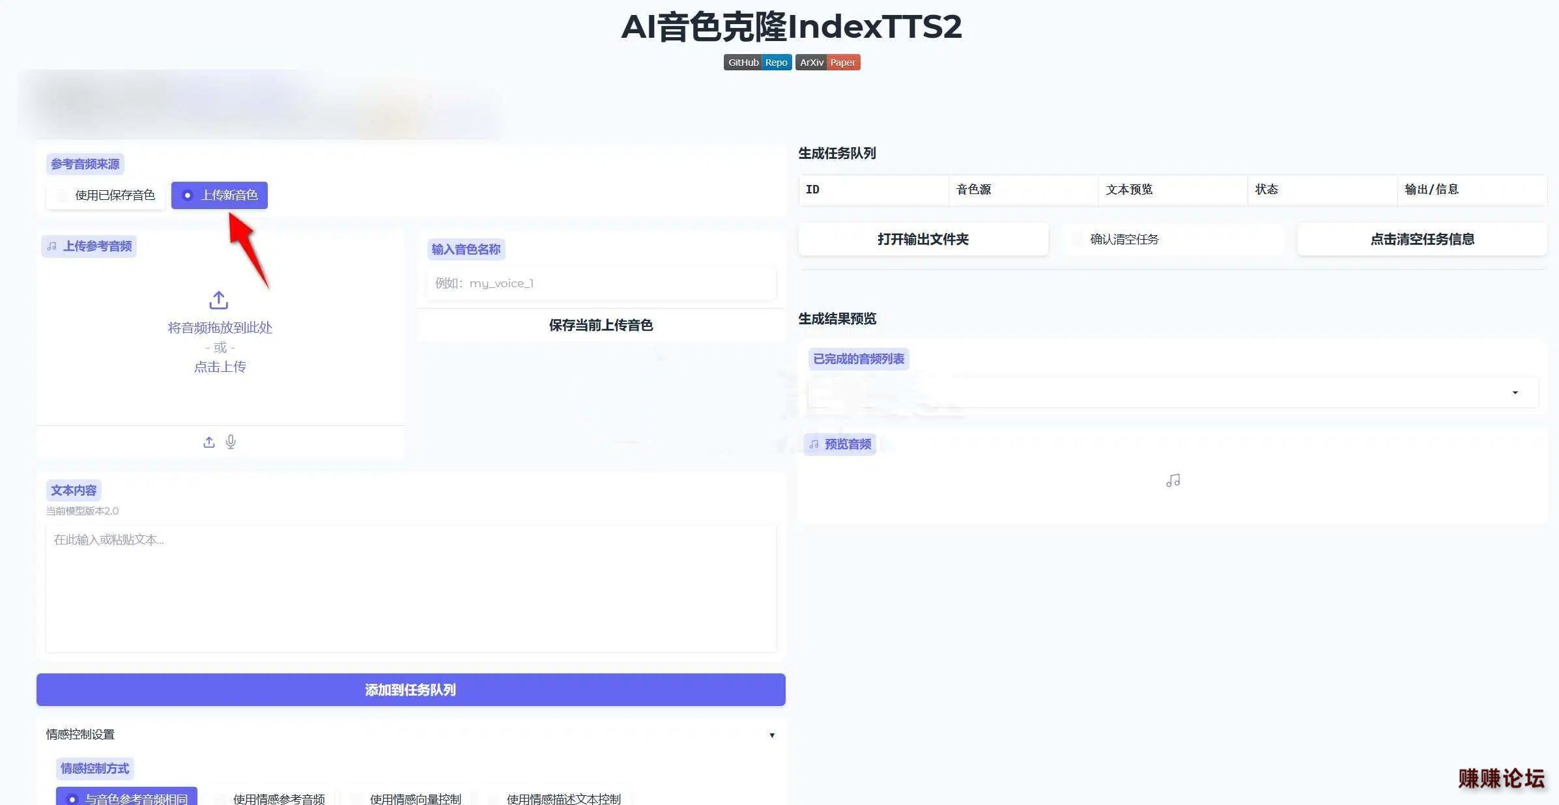Select 使用已保存音色 radio option
1559x805 pixels.
pyautogui.click(x=106, y=195)
